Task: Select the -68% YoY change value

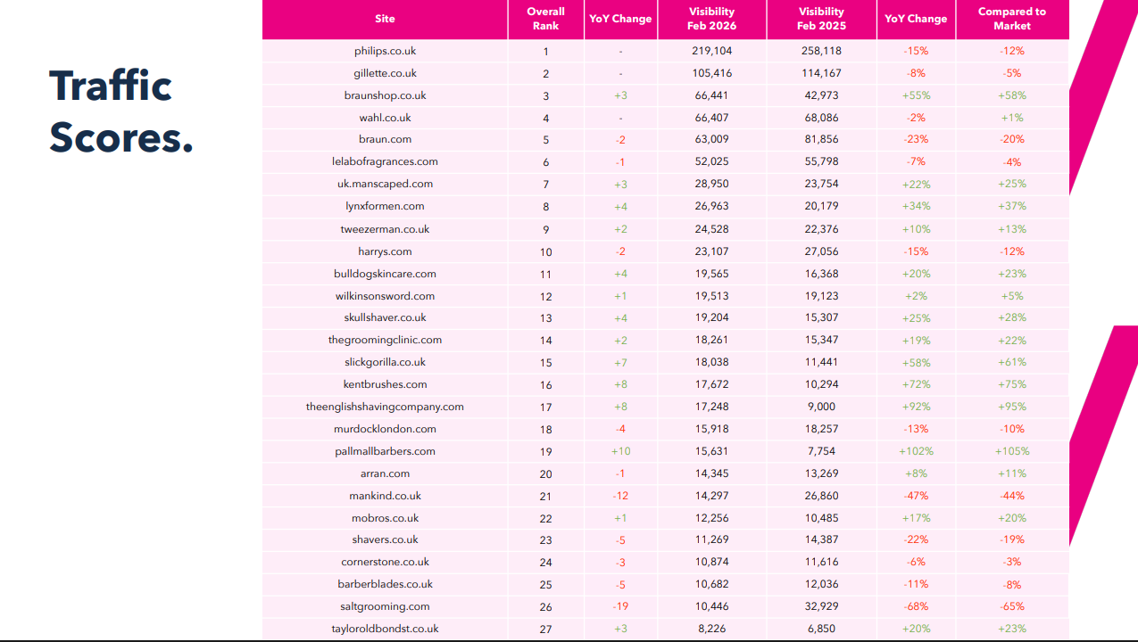Action: [x=916, y=606]
